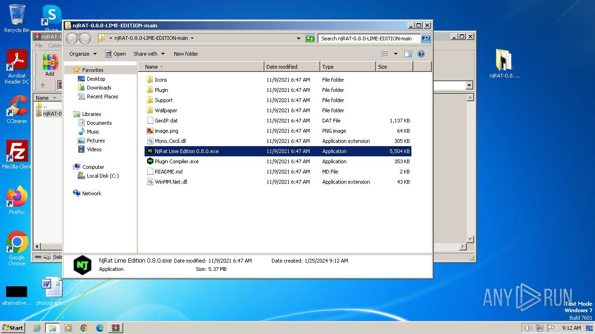Open Documents library
Image resolution: width=595 pixels, height=334 pixels.
click(x=99, y=123)
